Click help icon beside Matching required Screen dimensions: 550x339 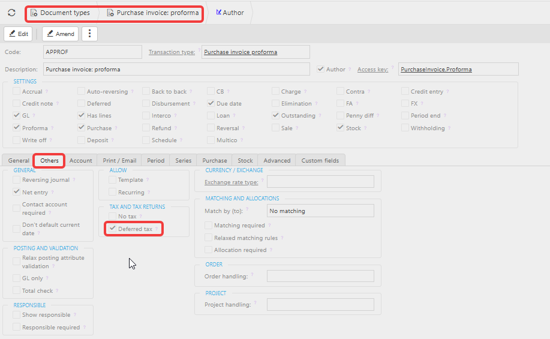click(x=269, y=225)
